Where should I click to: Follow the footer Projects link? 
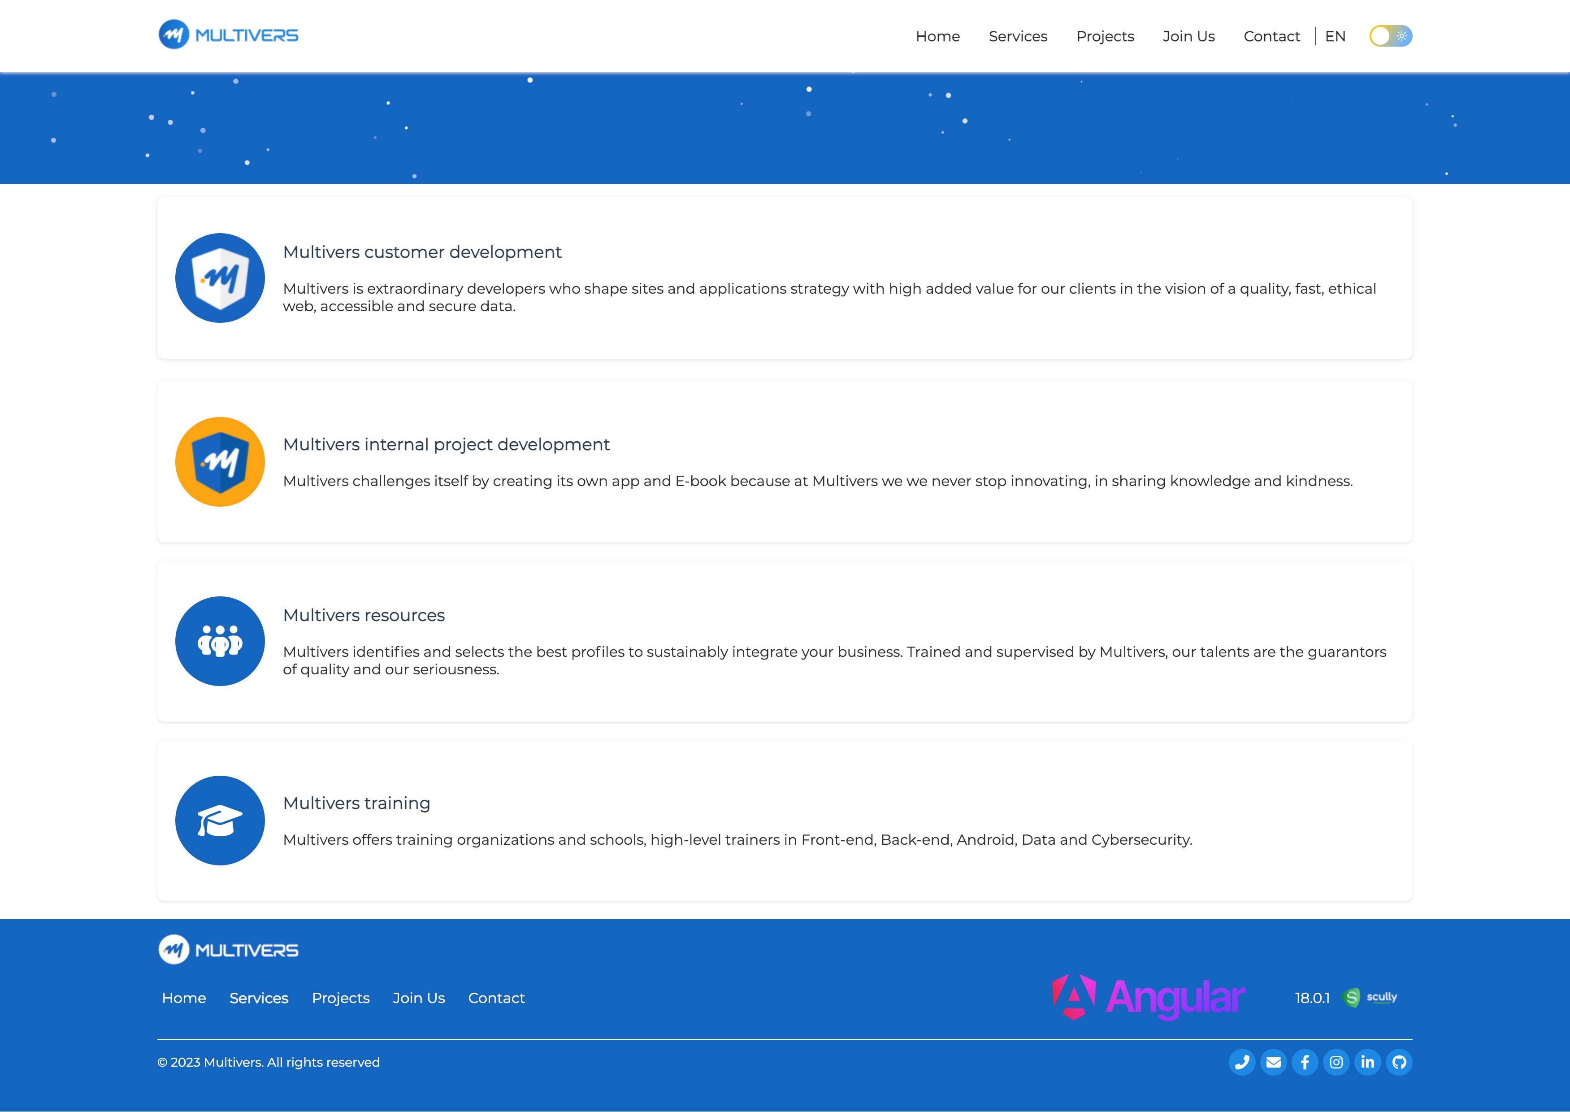[x=340, y=999]
